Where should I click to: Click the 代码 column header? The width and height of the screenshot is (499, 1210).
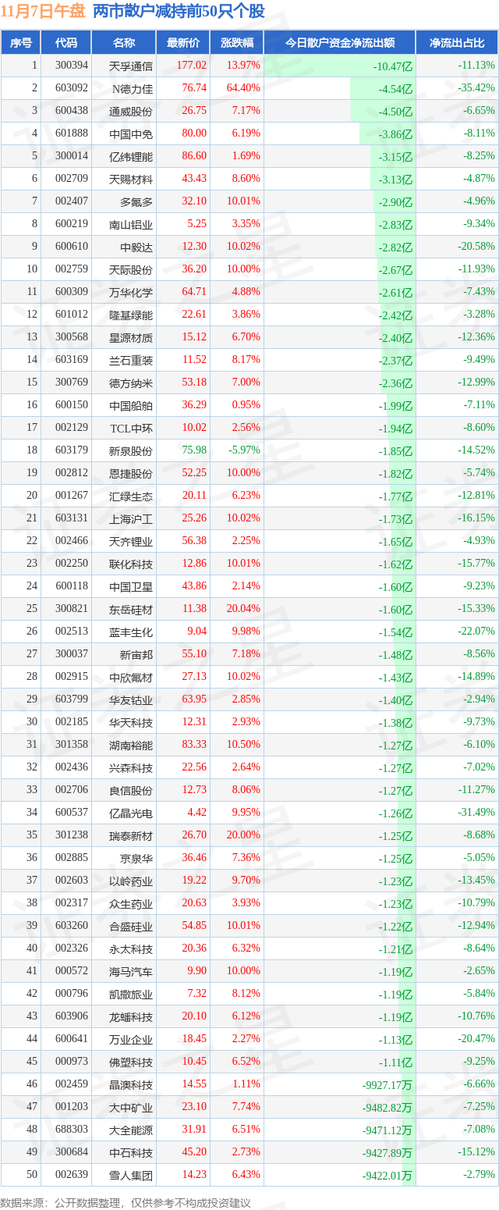point(67,43)
